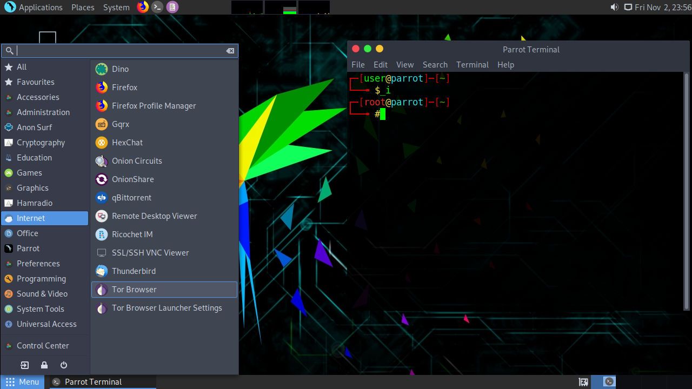Open the System Tools category

pos(45,308)
